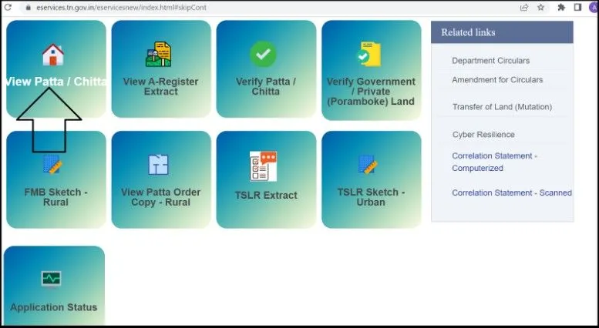The height and width of the screenshot is (328, 599).
Task: Bookmark this page with the star icon
Action: coord(541,7)
